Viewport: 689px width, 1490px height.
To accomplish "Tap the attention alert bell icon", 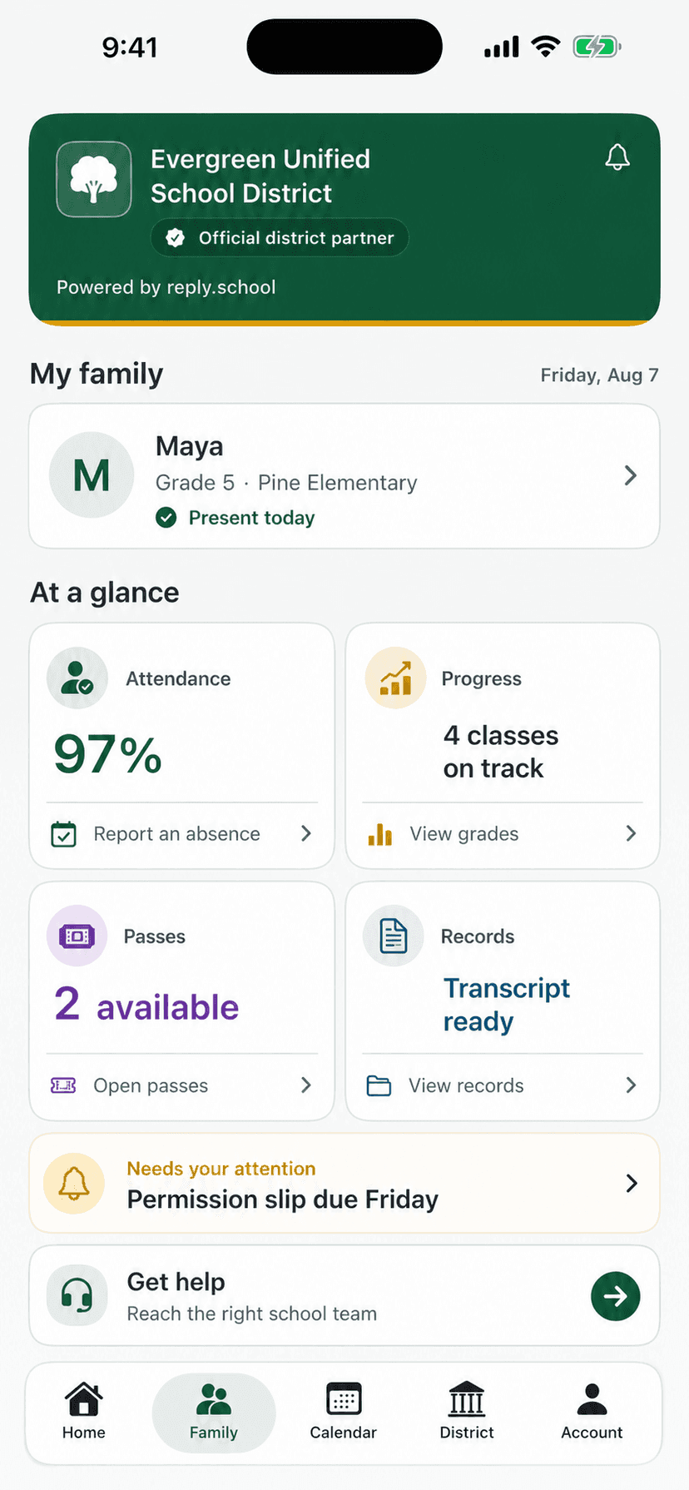I will 74,1183.
